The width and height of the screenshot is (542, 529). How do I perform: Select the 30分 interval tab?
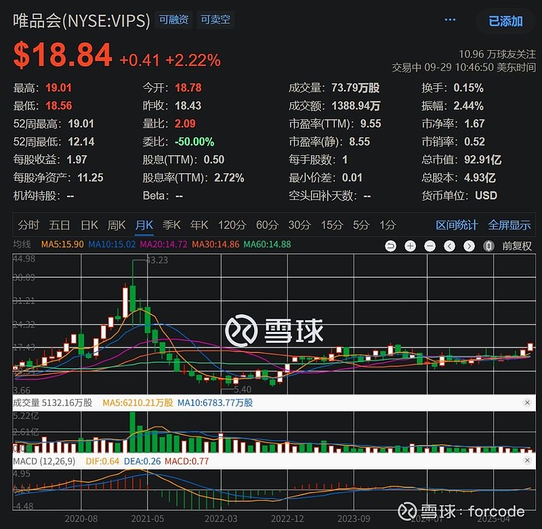tap(299, 225)
